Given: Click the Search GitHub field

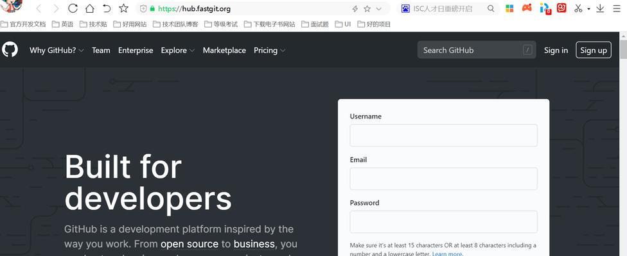Looking at the screenshot, I should tap(477, 50).
